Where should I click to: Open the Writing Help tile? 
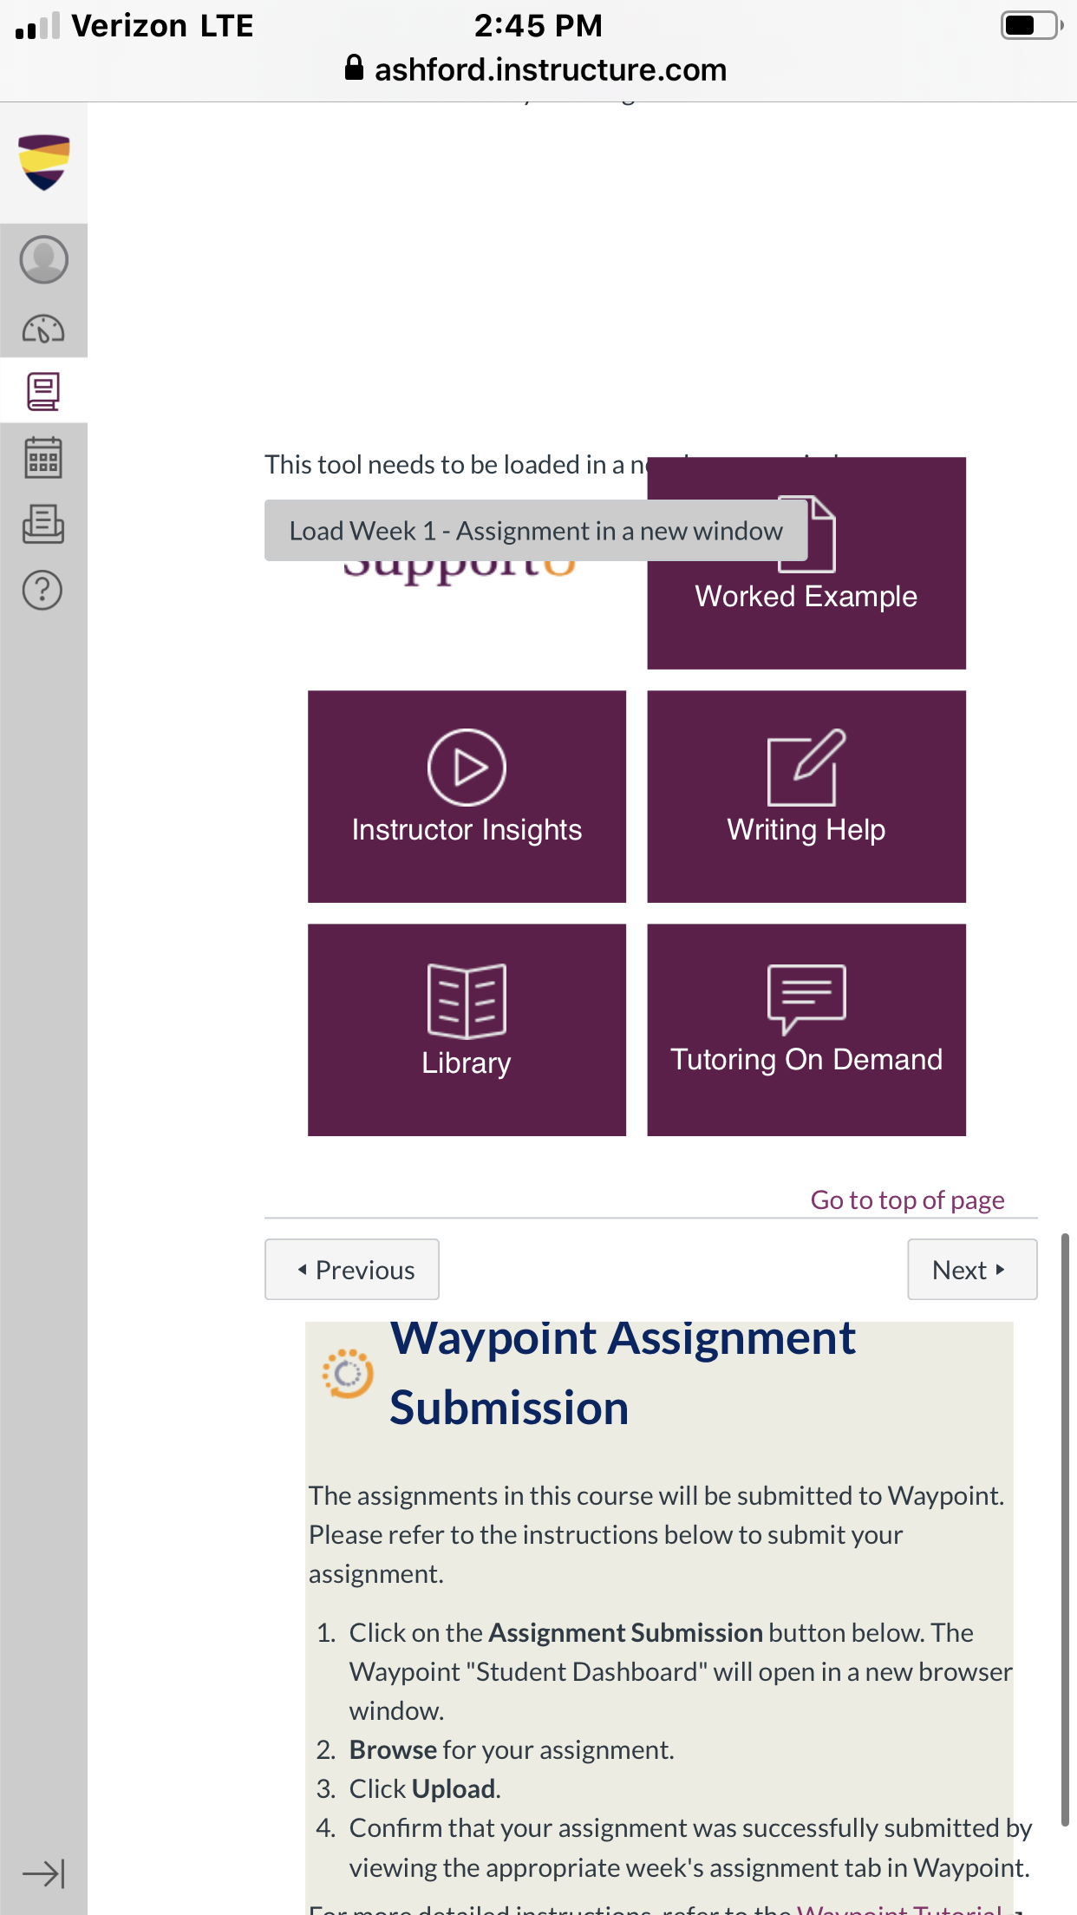806,796
